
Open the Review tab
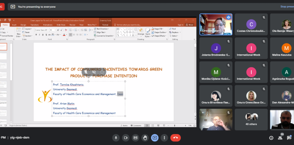point(72,25)
